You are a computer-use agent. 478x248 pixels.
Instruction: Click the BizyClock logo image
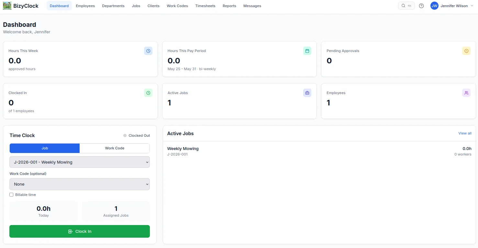(7, 6)
